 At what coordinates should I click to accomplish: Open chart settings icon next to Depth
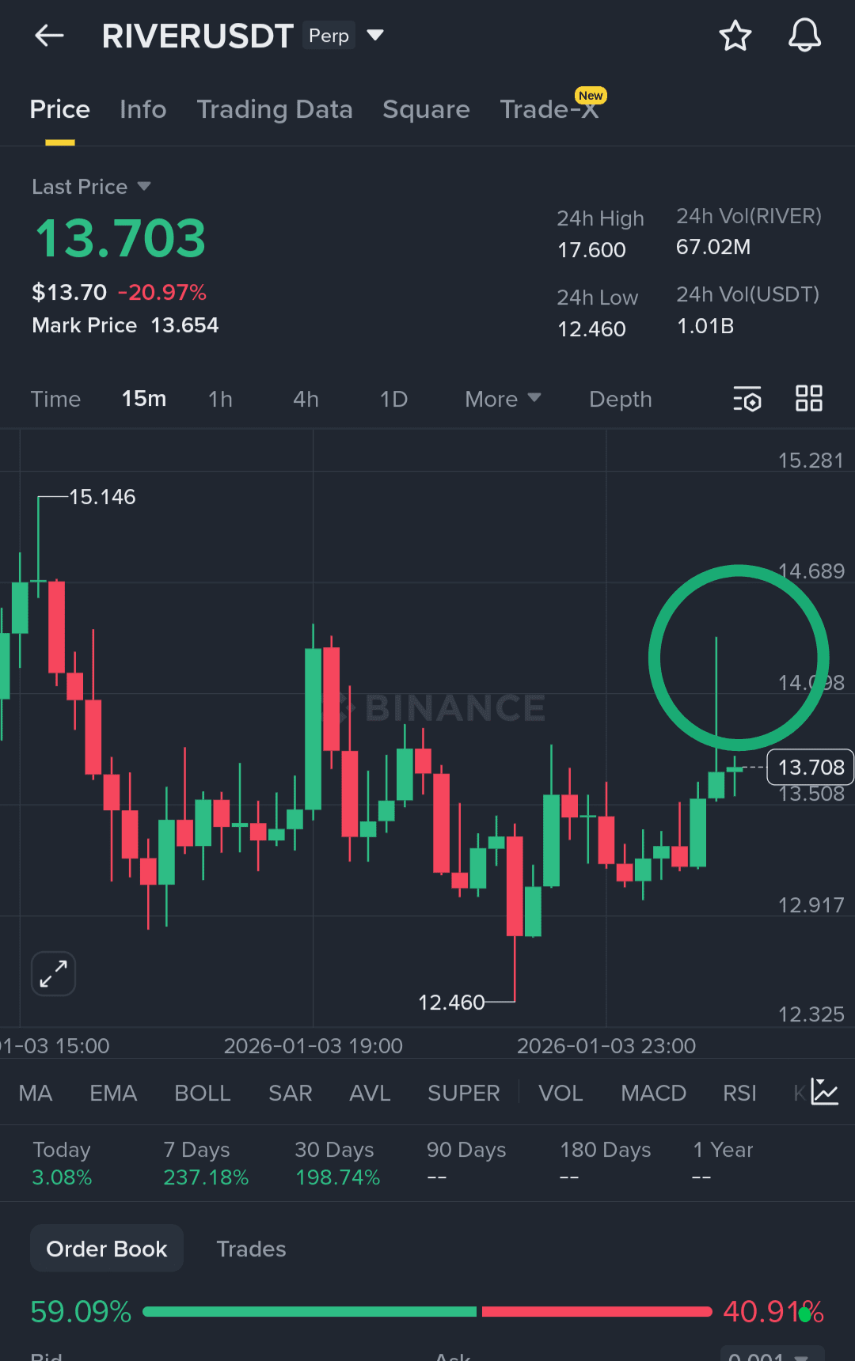click(747, 399)
